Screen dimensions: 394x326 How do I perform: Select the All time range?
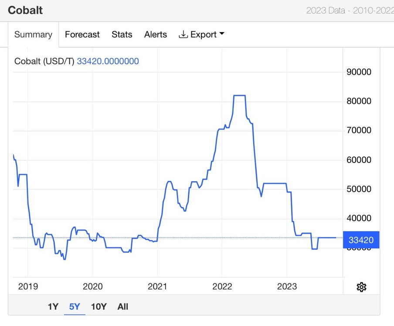[122, 306]
